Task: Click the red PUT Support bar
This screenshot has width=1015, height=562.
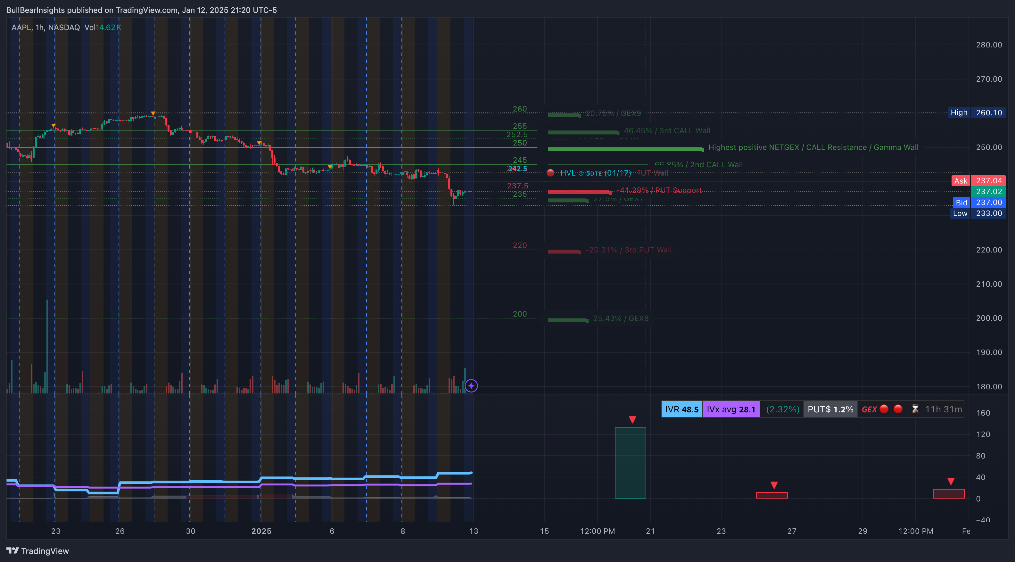Action: pyautogui.click(x=579, y=192)
